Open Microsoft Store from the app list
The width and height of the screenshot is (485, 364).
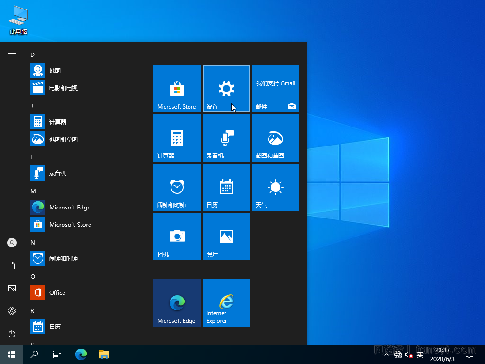(x=87, y=224)
